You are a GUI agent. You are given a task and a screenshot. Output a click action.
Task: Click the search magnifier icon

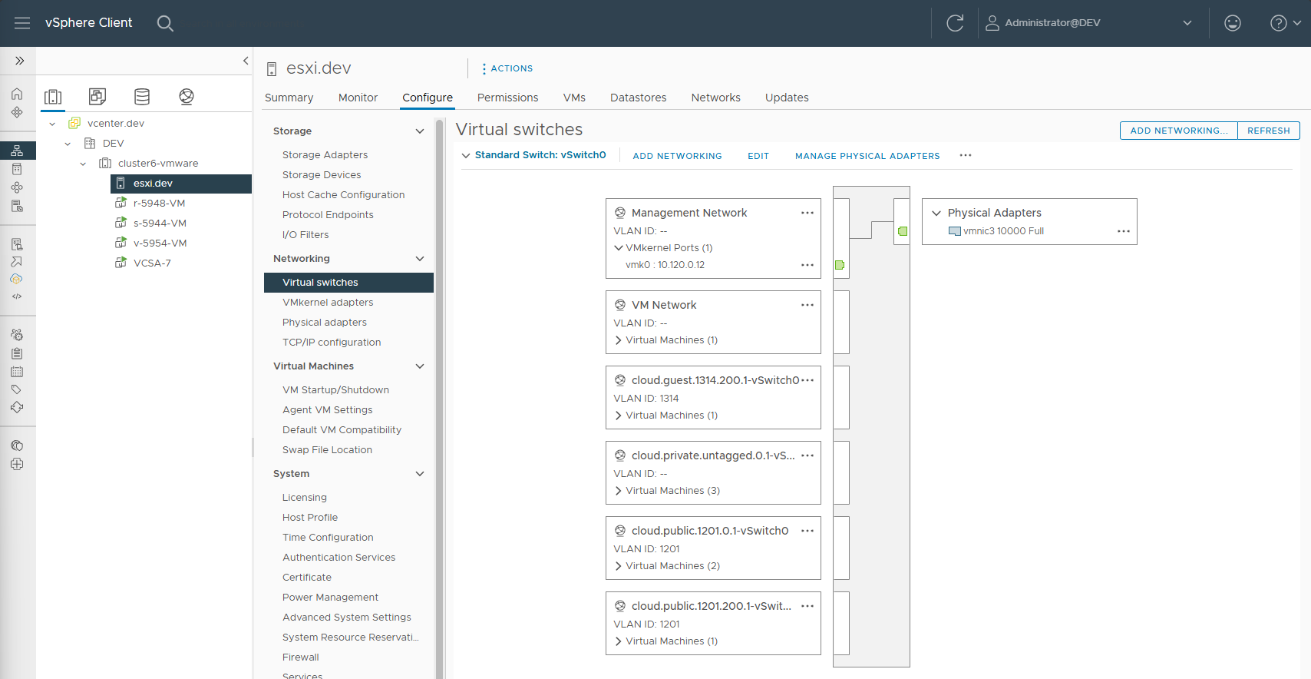165,23
